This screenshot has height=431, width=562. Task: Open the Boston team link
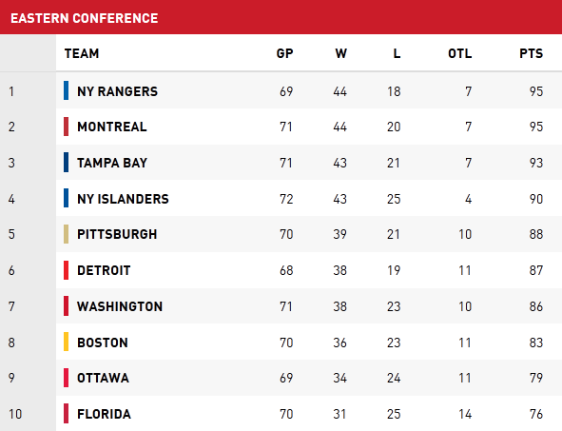click(x=103, y=343)
